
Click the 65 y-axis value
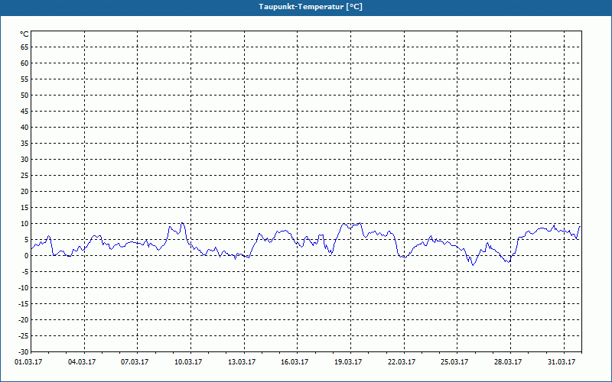pos(24,47)
